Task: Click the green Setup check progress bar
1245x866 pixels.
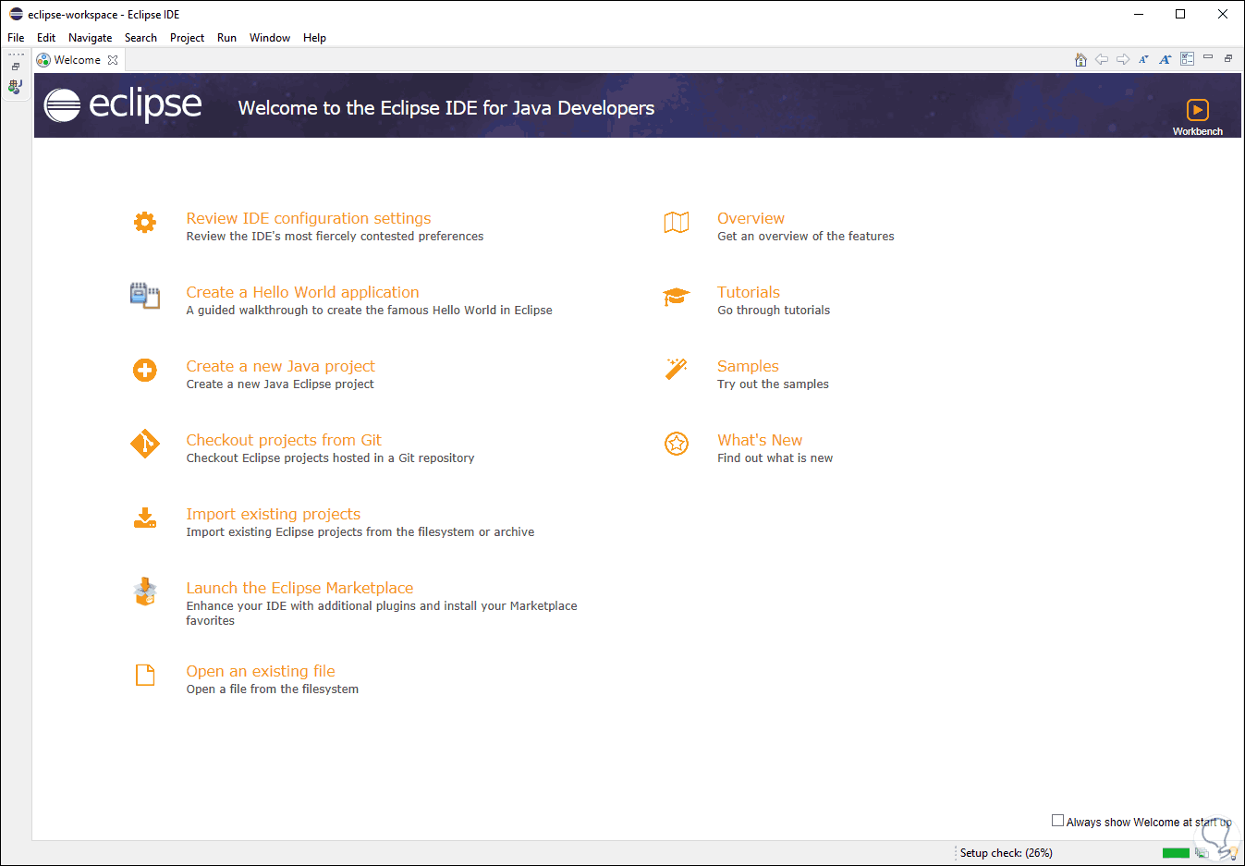Action: pyautogui.click(x=1176, y=853)
